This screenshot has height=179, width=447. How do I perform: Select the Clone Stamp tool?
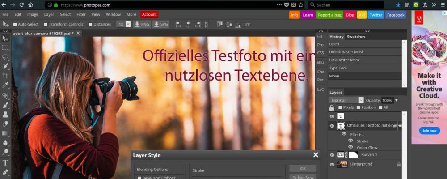[x=5, y=115]
